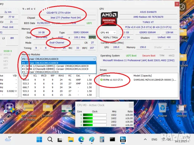194x145 pixels.
Task: Click the TURKS XT codename field
Action: (148, 22)
